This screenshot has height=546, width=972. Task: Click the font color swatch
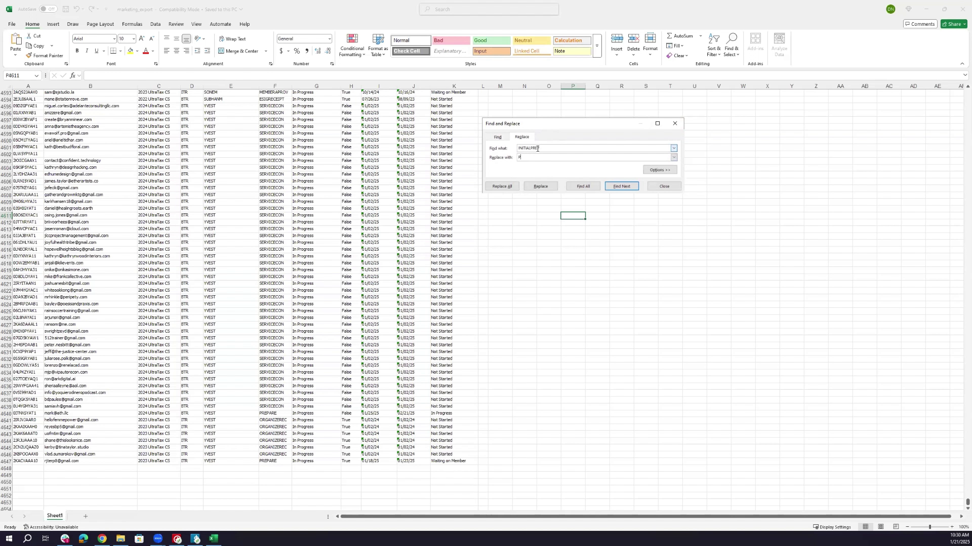(x=145, y=51)
